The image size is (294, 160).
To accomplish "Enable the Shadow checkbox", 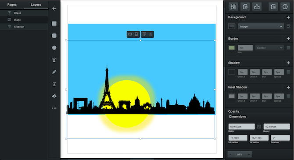I will (x=288, y=72).
